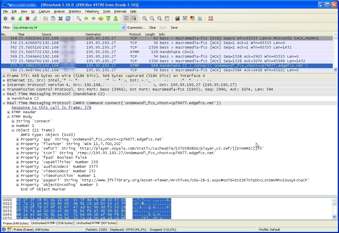The image size is (339, 233).
Task: Open expert info circle in status bar
Action: [4, 229]
